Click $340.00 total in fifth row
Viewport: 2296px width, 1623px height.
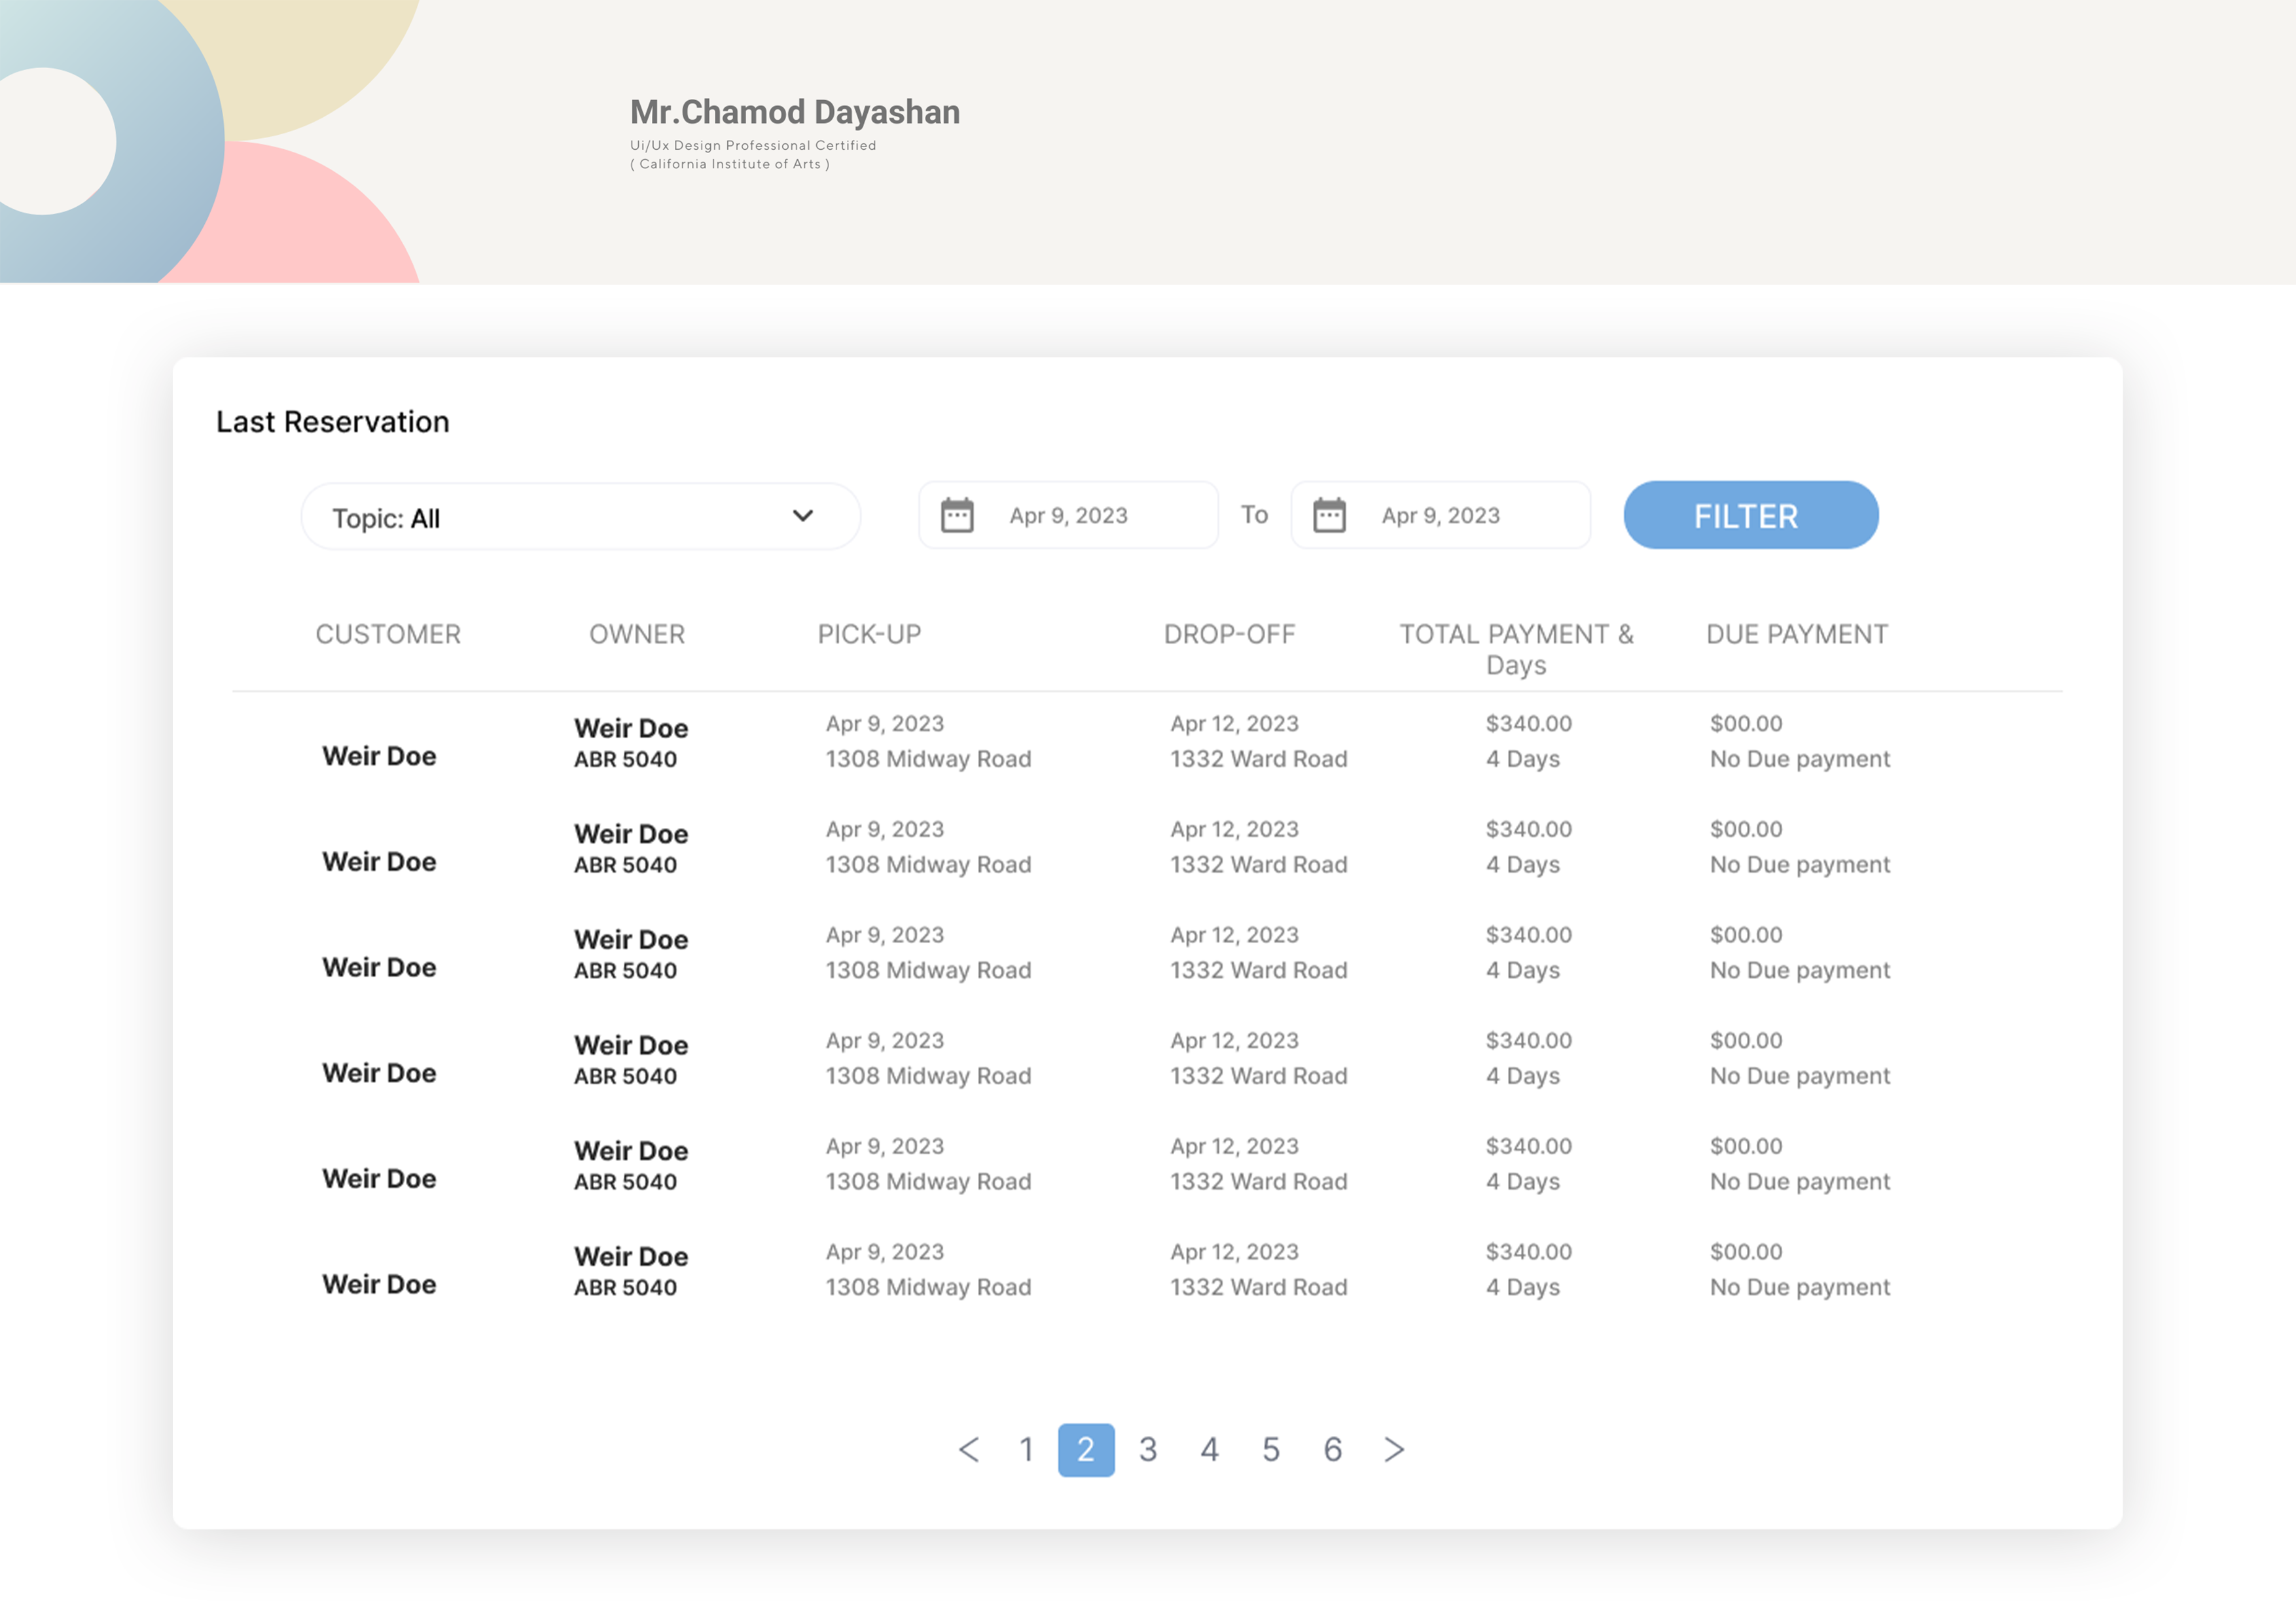(x=1529, y=1146)
